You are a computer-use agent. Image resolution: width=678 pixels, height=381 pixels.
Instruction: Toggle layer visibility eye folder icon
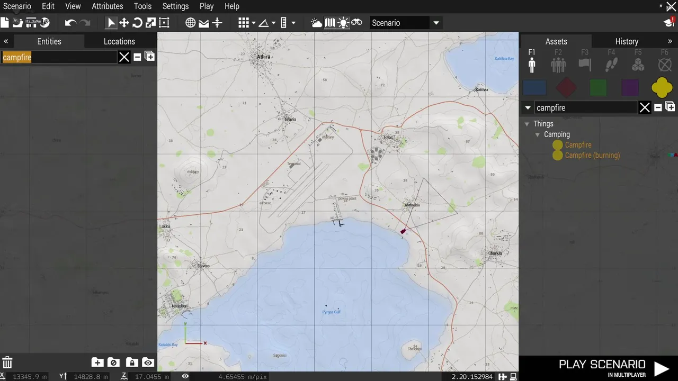148,362
